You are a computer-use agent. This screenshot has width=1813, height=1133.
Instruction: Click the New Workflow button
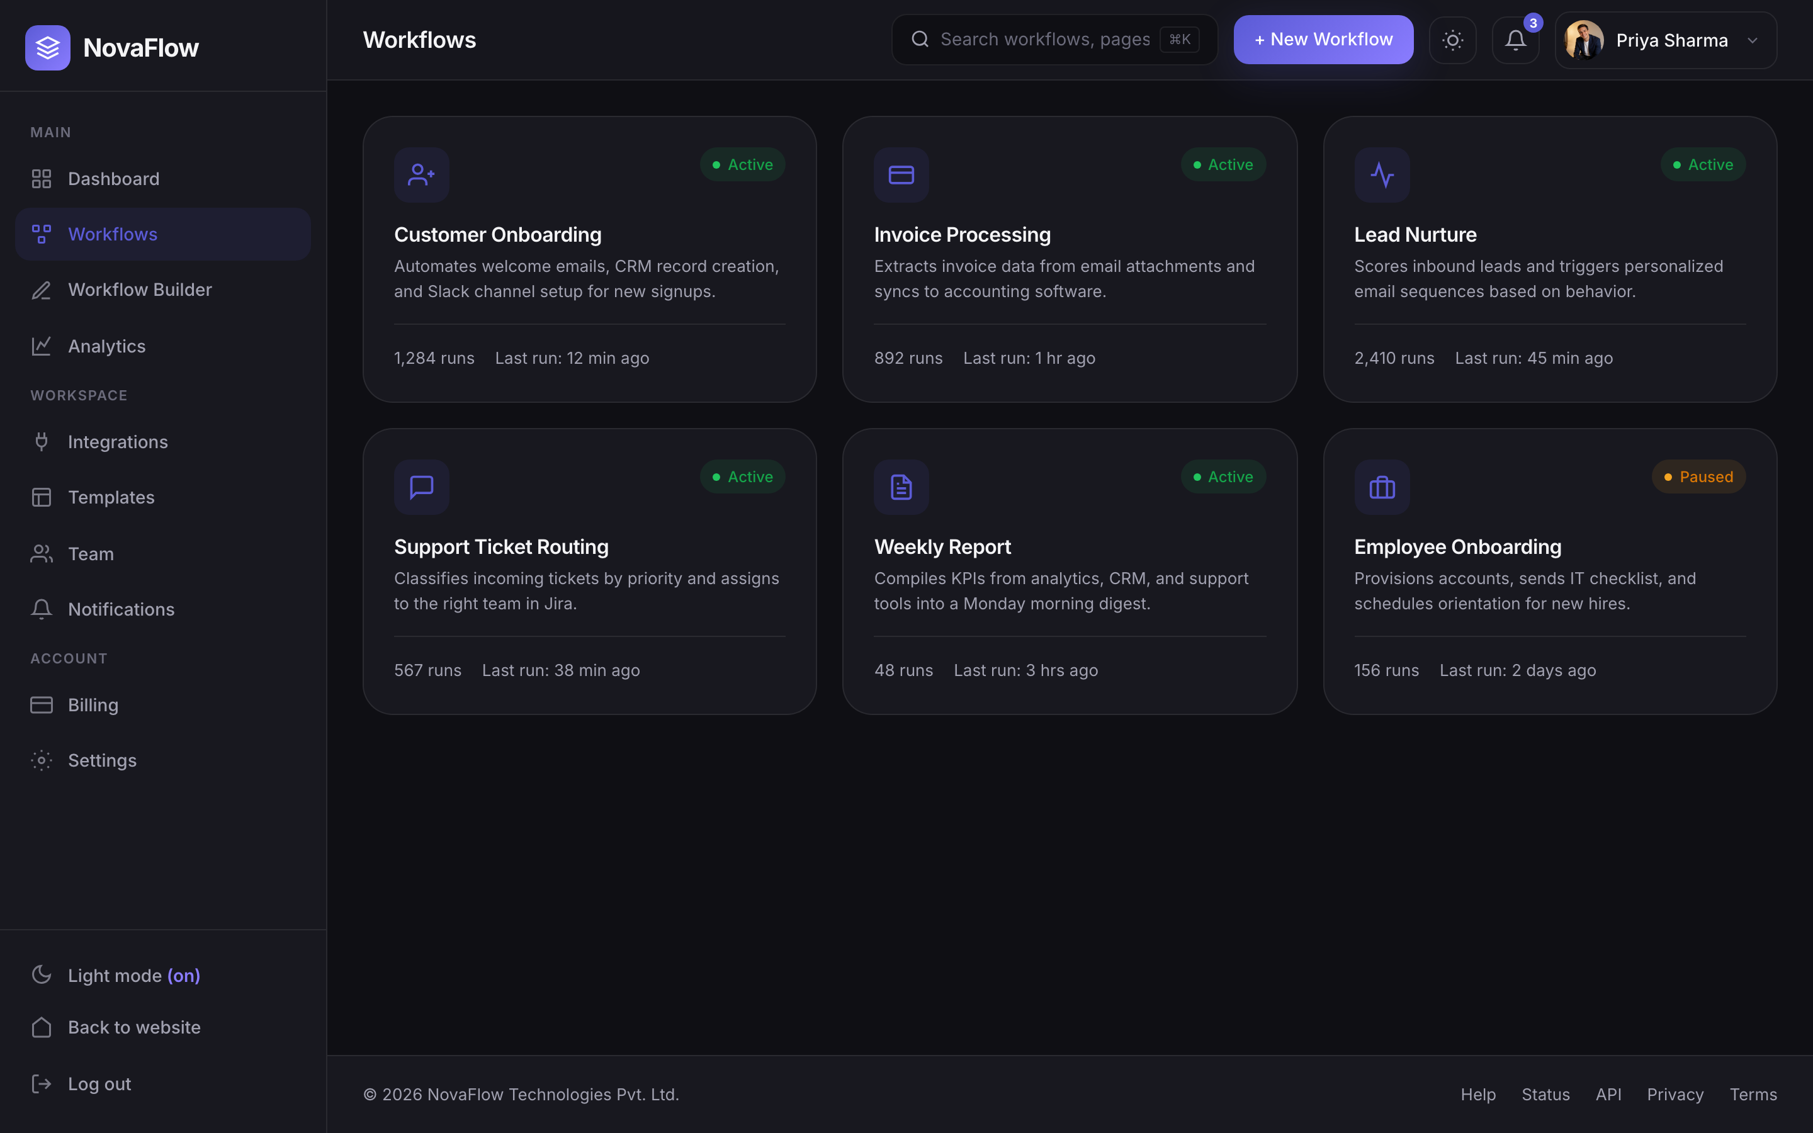pyautogui.click(x=1323, y=40)
